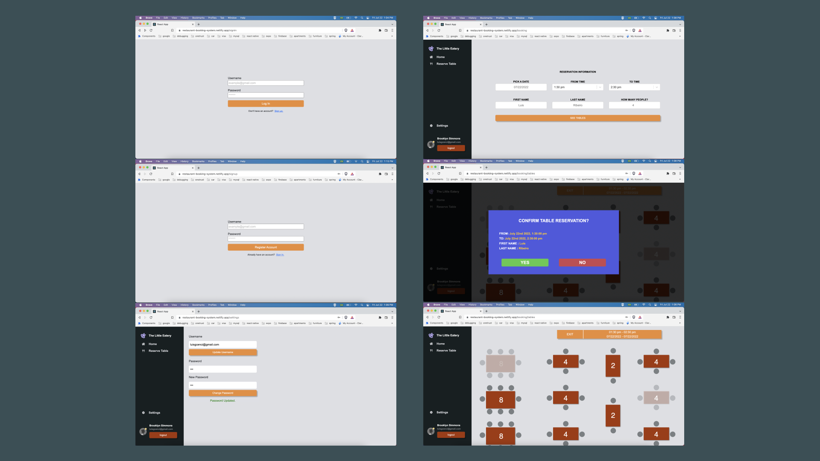Confirm the reservation with the green YES button
The width and height of the screenshot is (820, 461).
pos(525,263)
